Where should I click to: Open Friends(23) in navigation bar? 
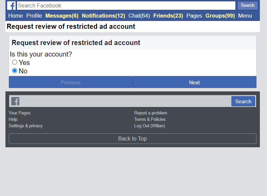[168, 16]
